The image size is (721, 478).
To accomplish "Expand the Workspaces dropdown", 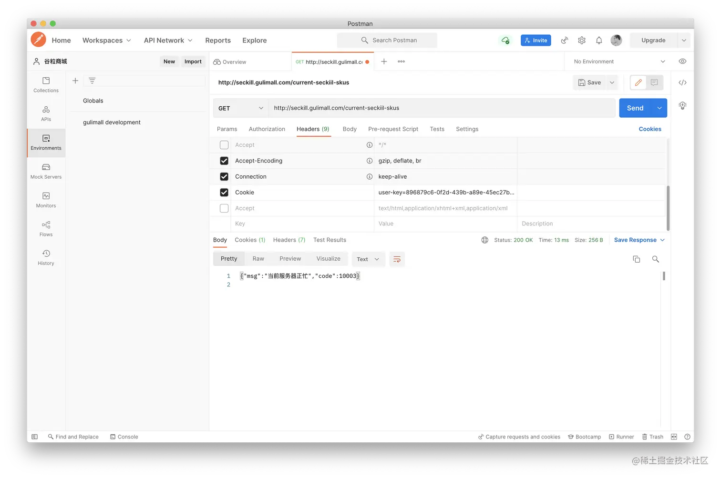I will (x=107, y=41).
